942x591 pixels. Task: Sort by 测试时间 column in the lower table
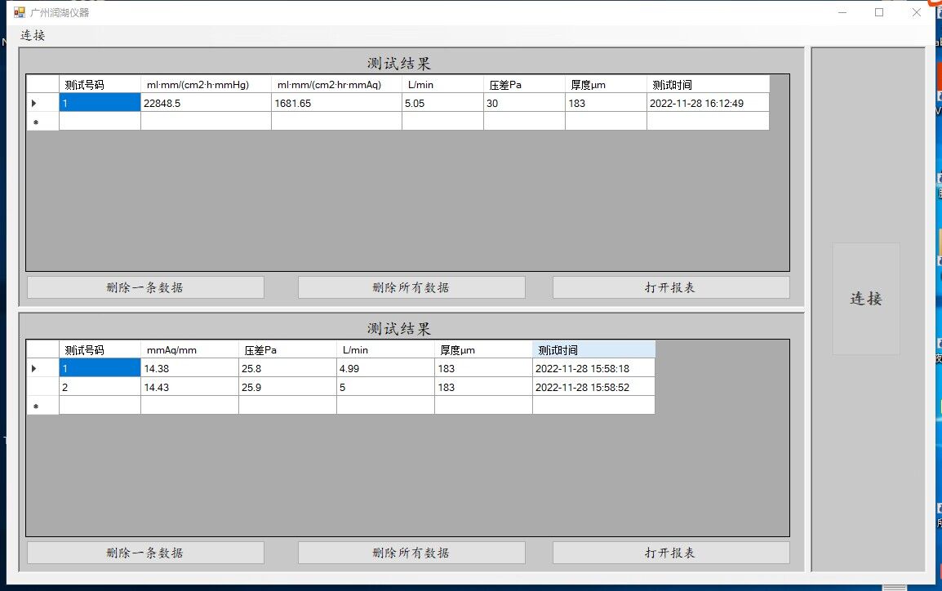593,350
